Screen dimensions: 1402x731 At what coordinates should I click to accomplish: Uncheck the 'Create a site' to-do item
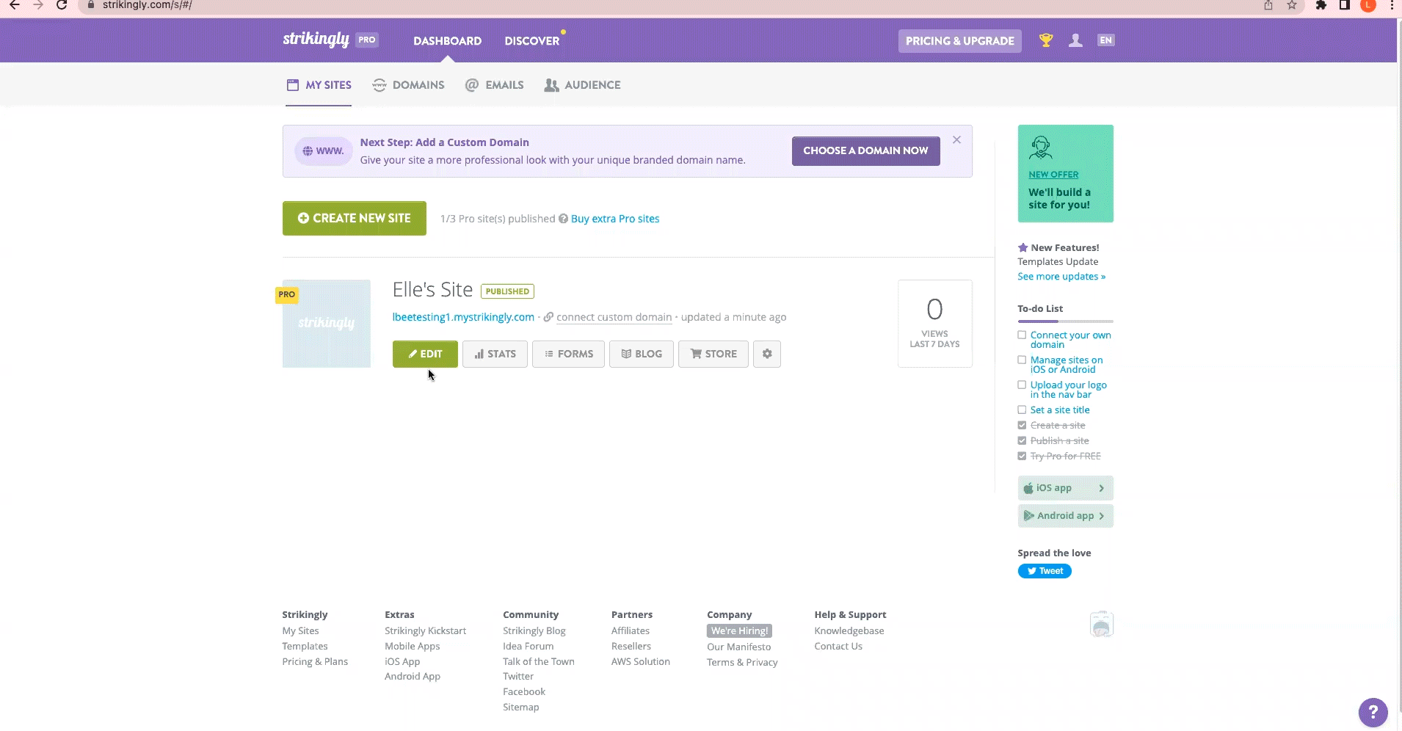(1022, 426)
